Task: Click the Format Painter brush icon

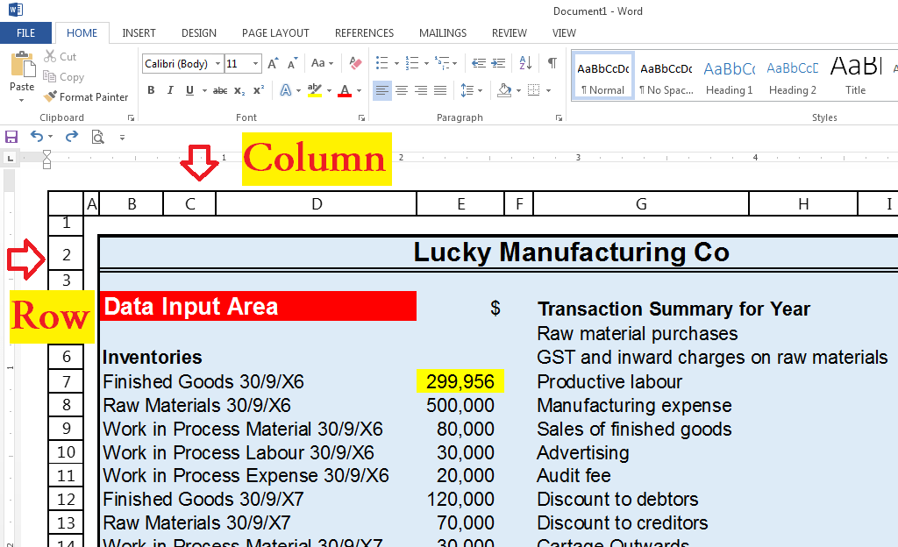Action: (x=50, y=96)
